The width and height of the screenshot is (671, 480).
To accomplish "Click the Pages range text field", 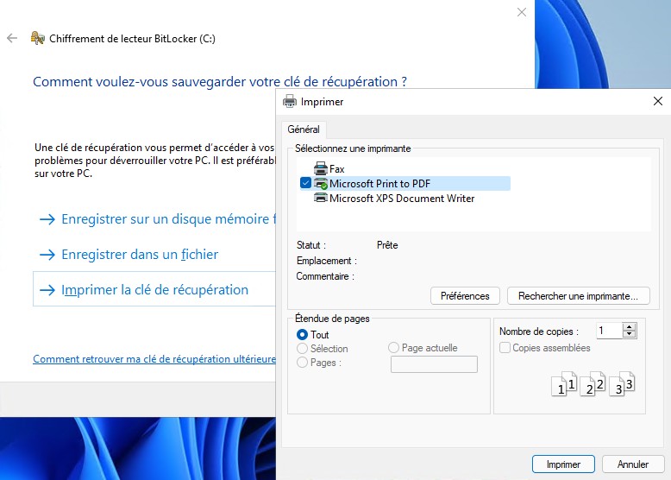I will point(434,364).
